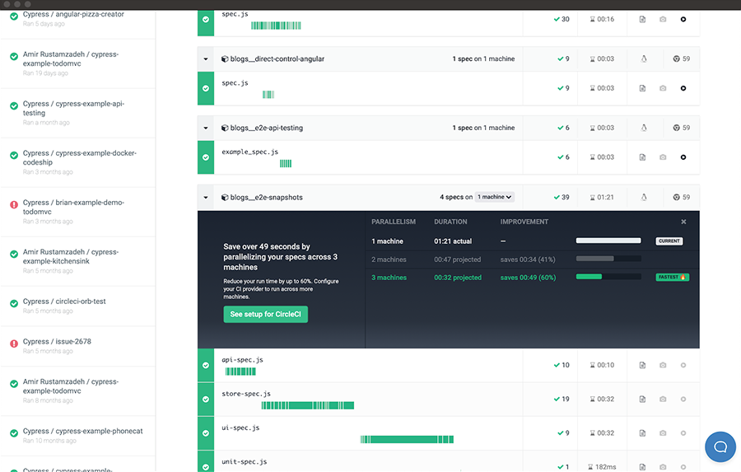Click the FASTEST badge
The height and width of the screenshot is (472, 741).
click(x=672, y=277)
